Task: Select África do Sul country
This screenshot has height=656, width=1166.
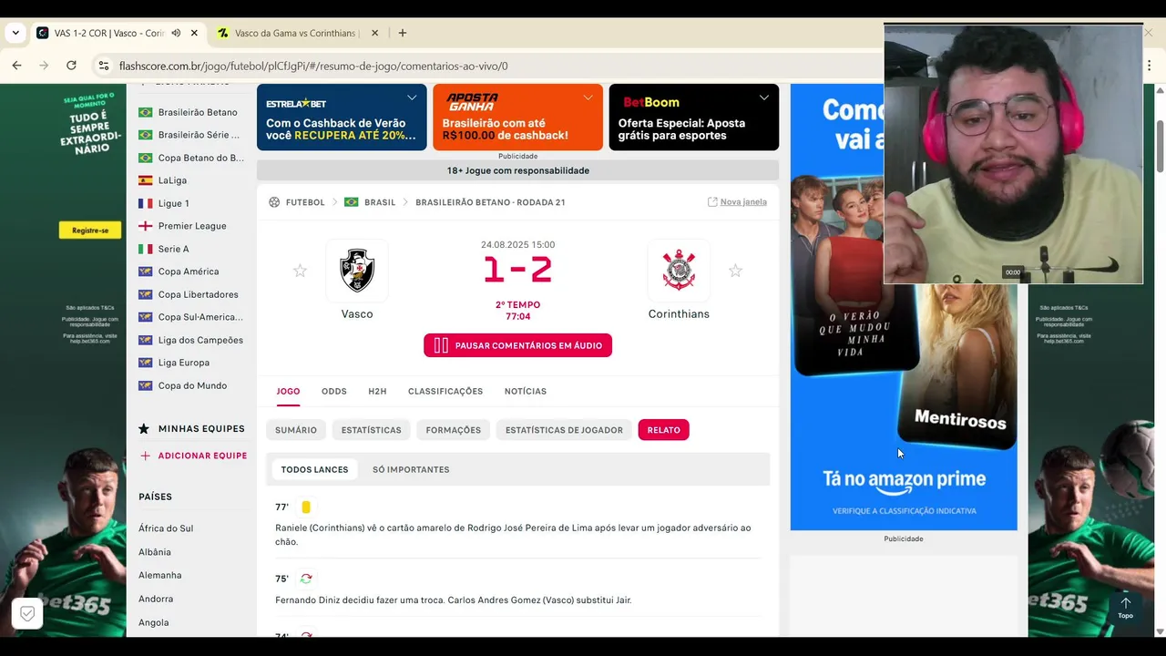Action: coord(166,528)
